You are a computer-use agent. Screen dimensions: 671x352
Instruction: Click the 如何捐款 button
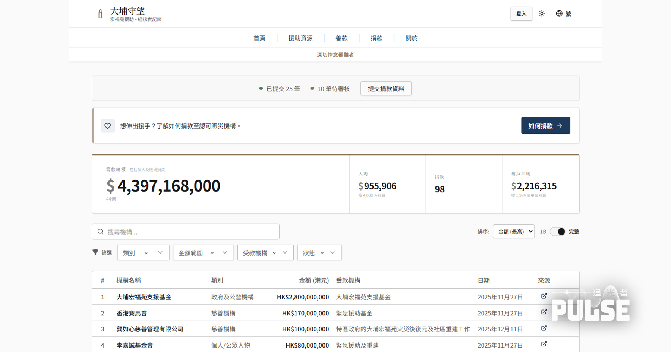click(545, 126)
